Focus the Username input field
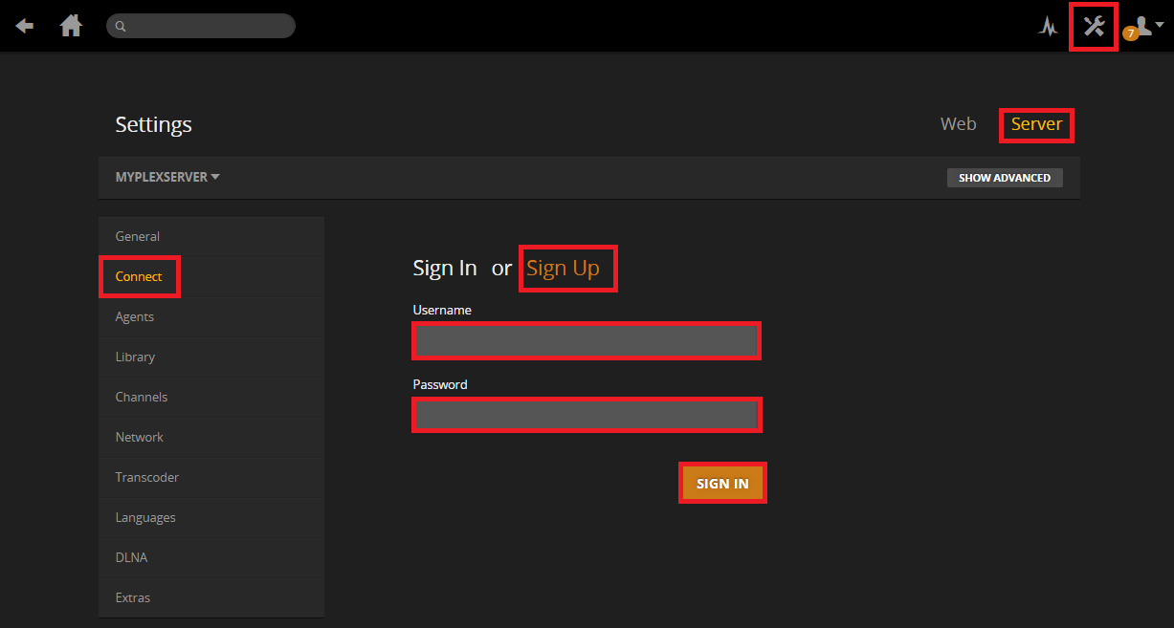The width and height of the screenshot is (1174, 628). (587, 341)
